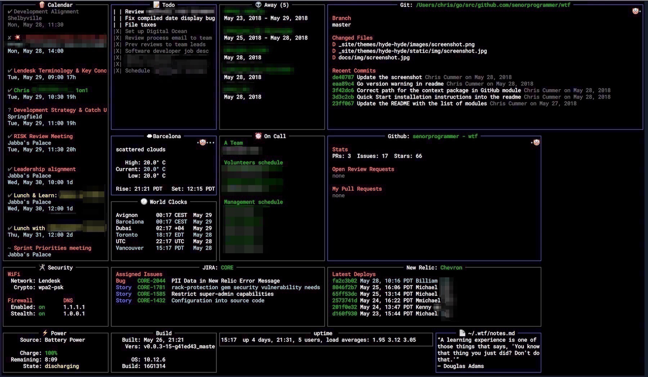Click the backpack icon on the Calendar panel

pos(41,5)
